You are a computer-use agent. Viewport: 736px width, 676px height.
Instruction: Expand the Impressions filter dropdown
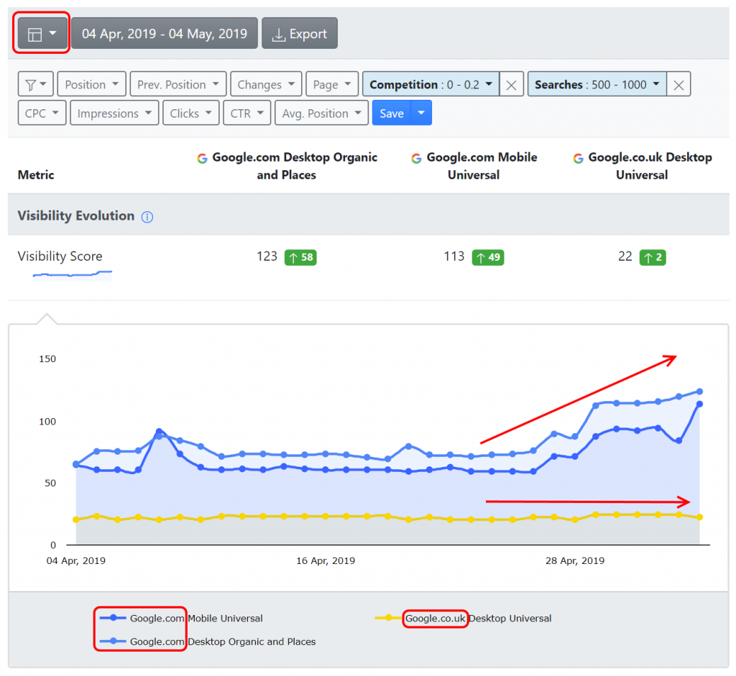114,113
